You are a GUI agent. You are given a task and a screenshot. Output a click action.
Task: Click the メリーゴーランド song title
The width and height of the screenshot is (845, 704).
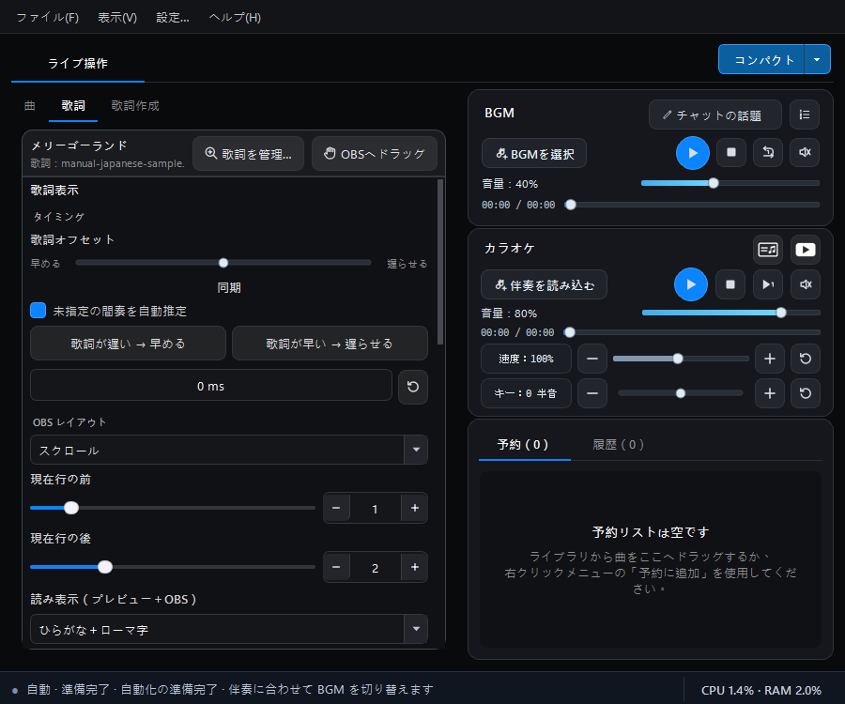click(x=79, y=145)
